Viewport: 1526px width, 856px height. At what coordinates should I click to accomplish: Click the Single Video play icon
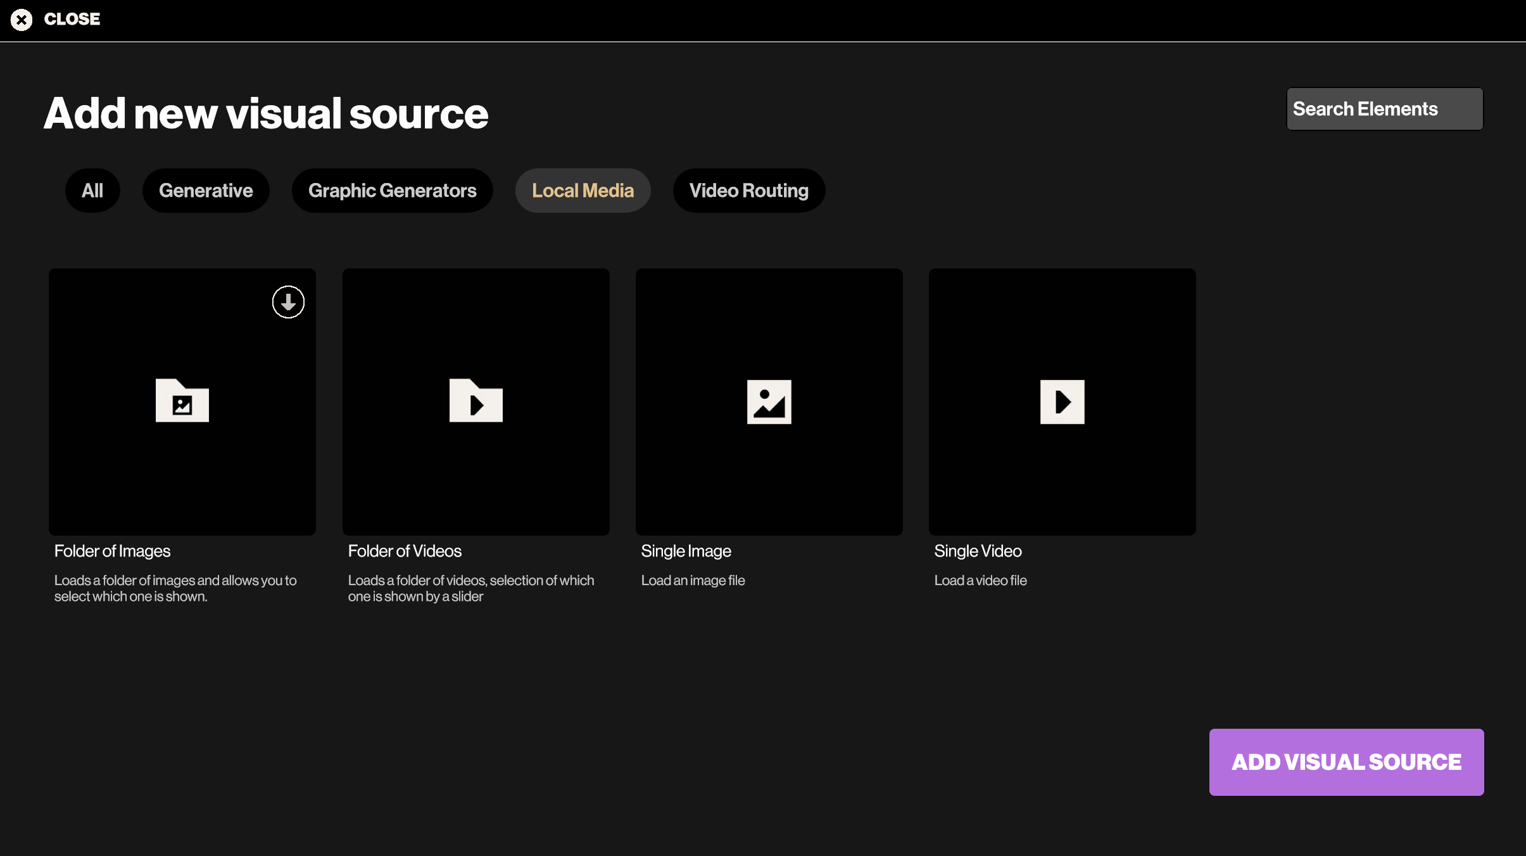(1062, 401)
